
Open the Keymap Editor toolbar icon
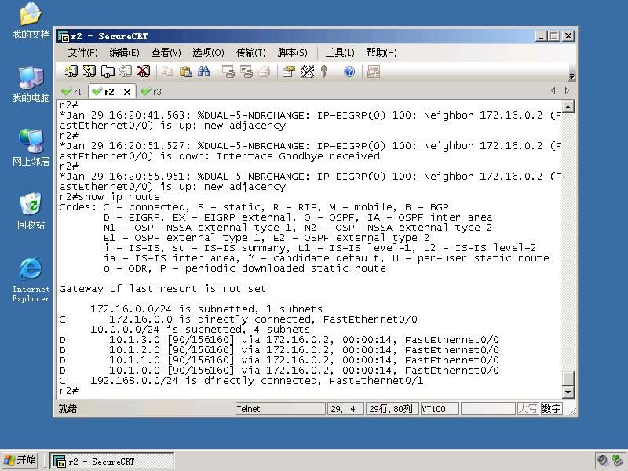[307, 71]
